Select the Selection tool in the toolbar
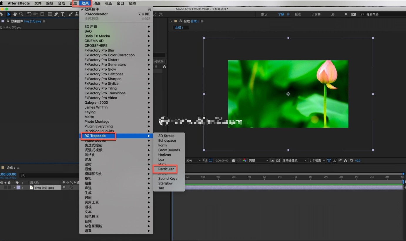The image size is (406, 241). pos(9,14)
